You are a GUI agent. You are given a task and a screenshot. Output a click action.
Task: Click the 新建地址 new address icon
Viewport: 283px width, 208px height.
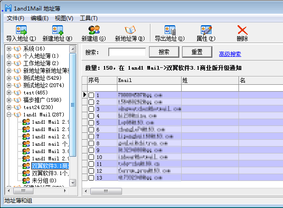[x=57, y=30]
